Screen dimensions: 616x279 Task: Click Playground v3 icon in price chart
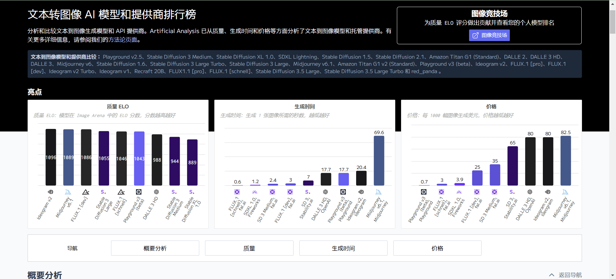click(424, 192)
